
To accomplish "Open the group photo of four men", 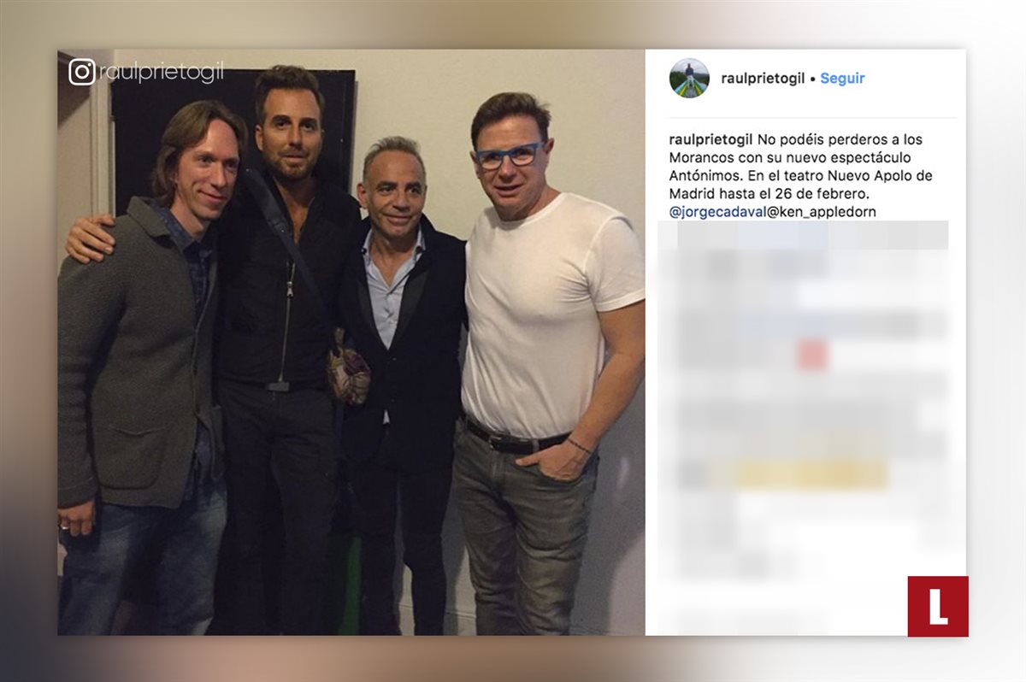I will [351, 342].
